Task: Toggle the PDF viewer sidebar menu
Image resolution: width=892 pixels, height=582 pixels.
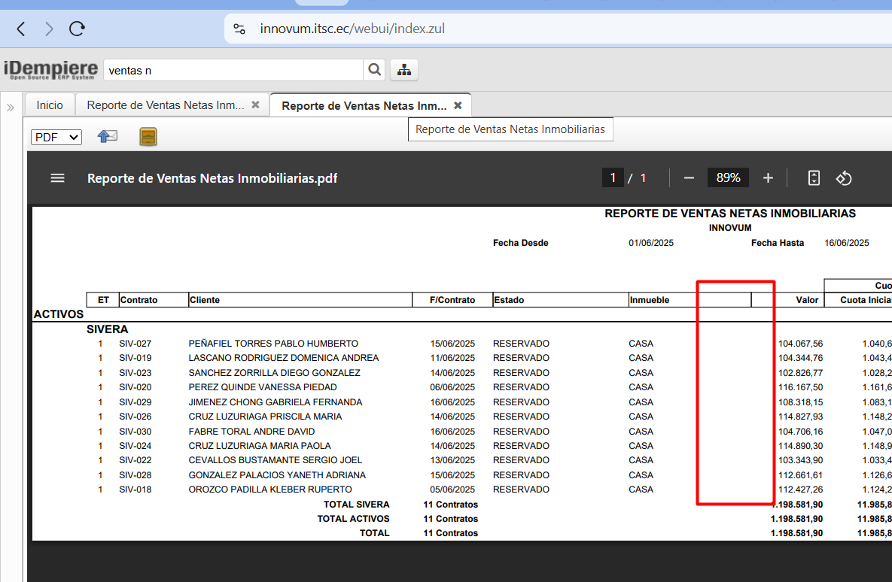Action: (57, 178)
